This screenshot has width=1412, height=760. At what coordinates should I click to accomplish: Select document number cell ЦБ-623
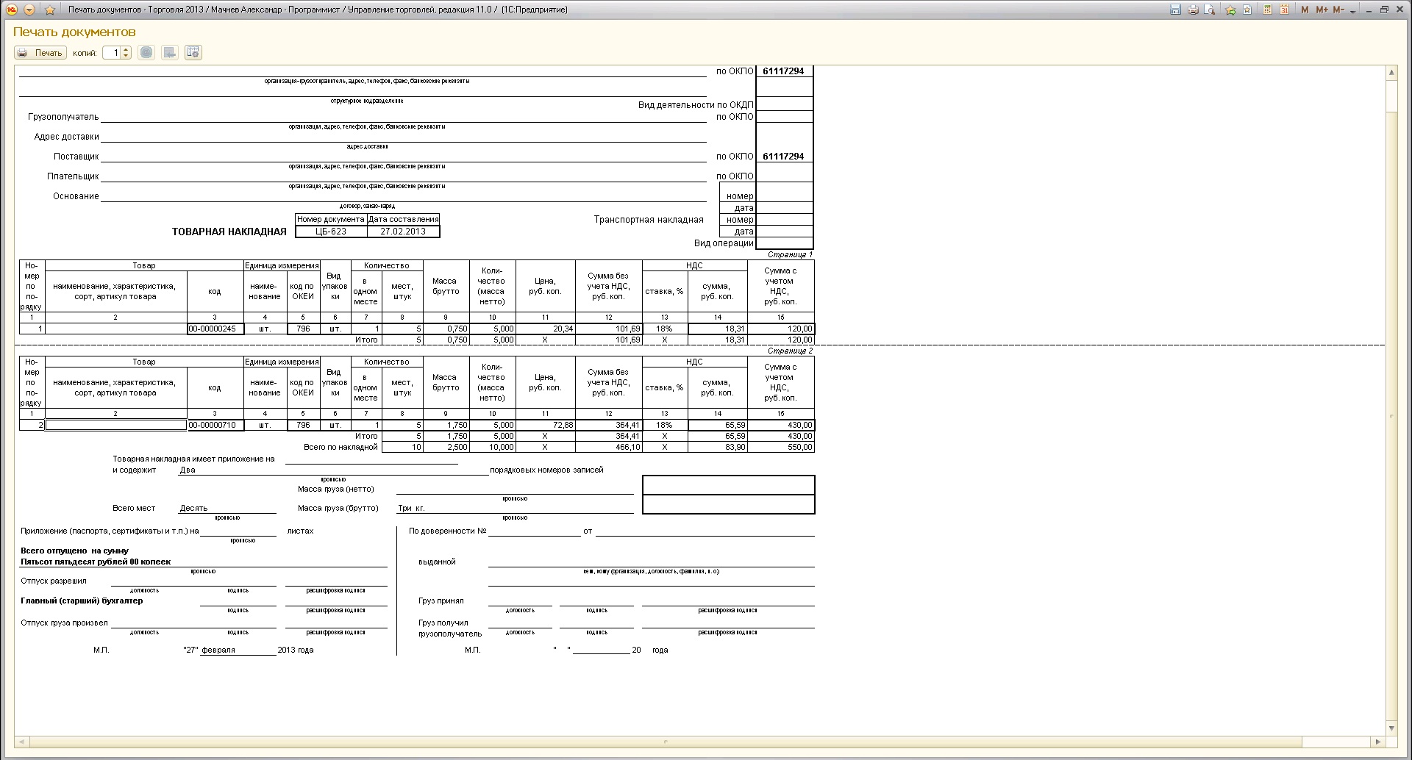tap(331, 232)
